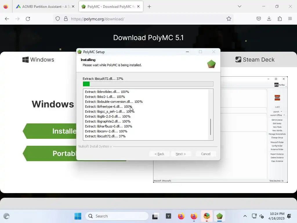Select the Steam Deck platform tab
297x223 pixels.
[x=255, y=60]
